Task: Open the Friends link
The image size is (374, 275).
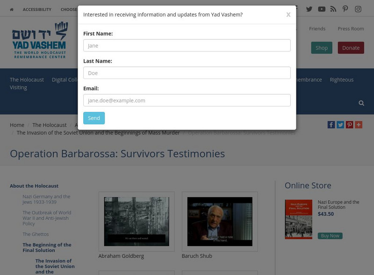Action: click(317, 29)
